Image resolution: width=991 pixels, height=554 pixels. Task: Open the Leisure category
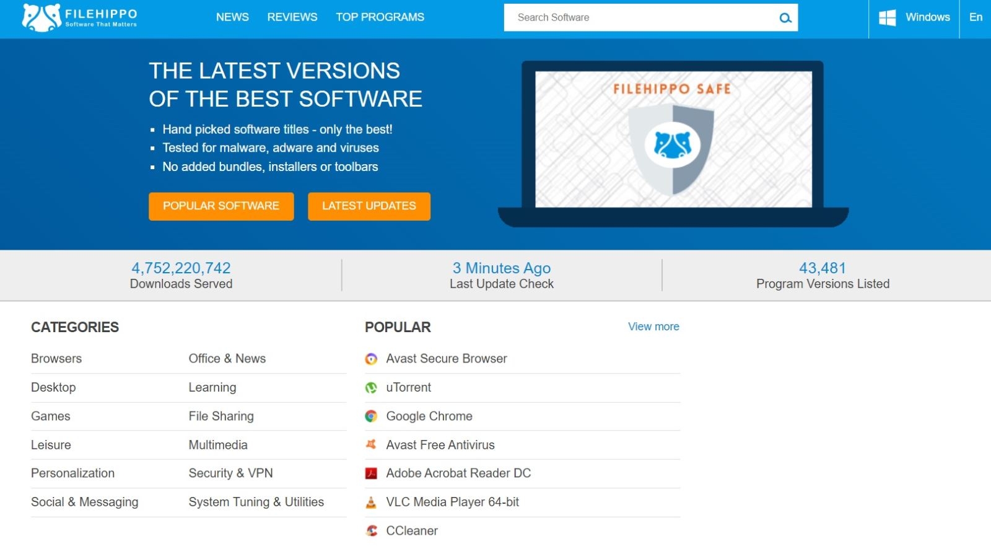pos(51,445)
